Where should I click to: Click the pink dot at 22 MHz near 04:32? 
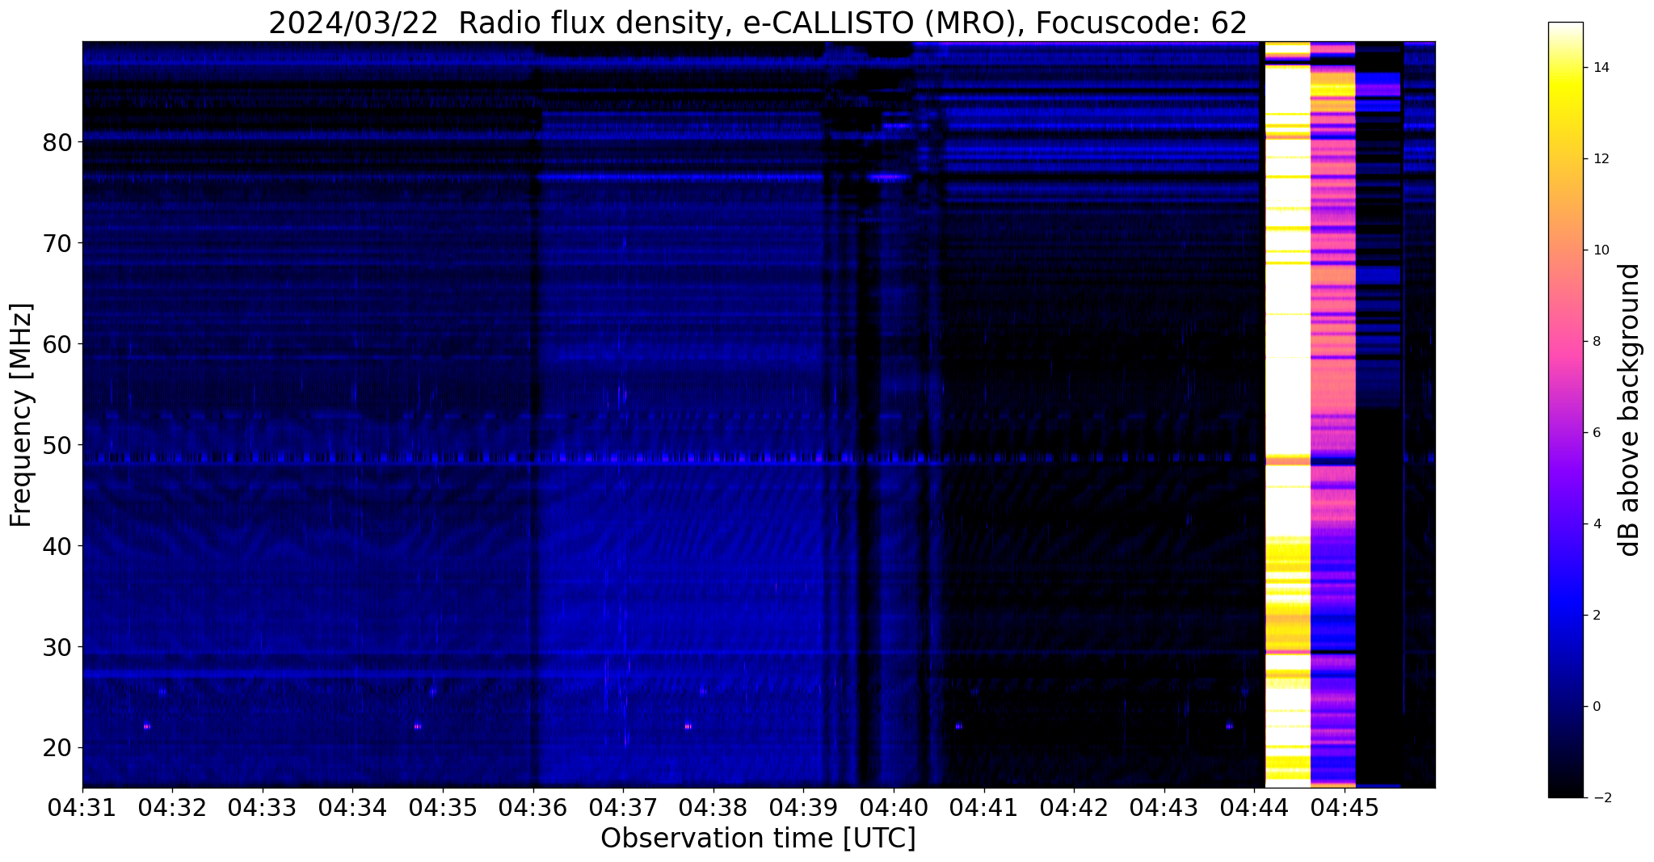(x=146, y=726)
